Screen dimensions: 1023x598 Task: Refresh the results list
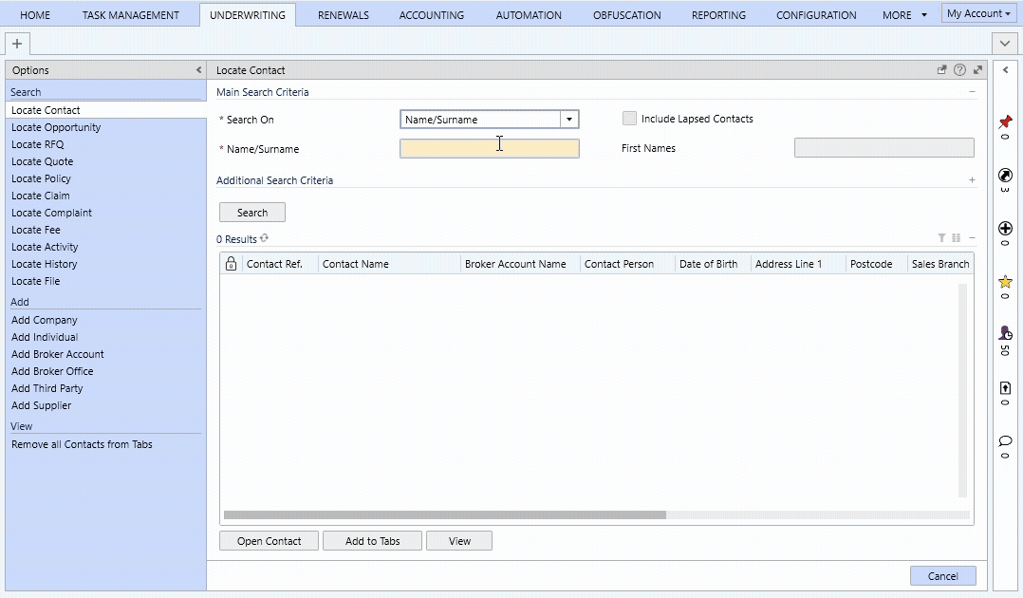pyautogui.click(x=264, y=238)
